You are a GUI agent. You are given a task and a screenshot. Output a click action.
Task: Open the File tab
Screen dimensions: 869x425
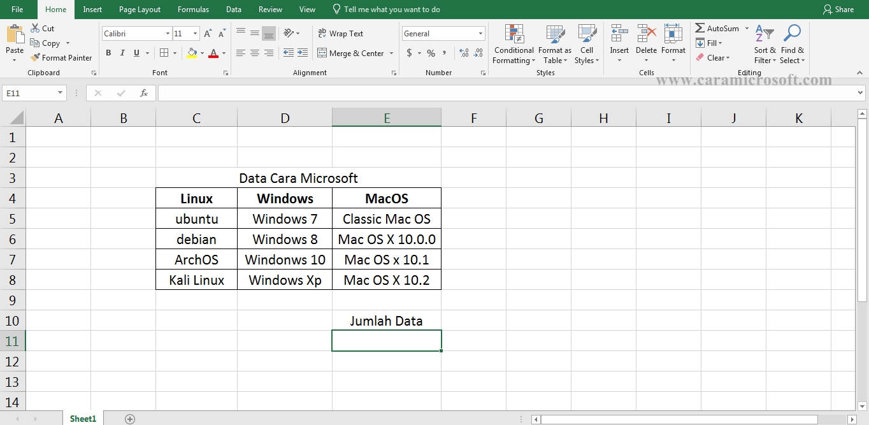(17, 9)
